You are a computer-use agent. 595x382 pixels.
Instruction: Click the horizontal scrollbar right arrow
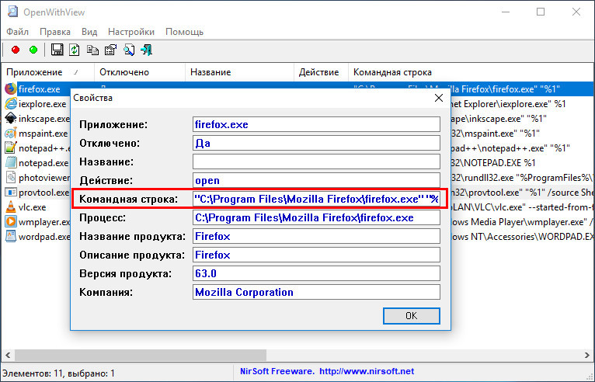[587, 356]
